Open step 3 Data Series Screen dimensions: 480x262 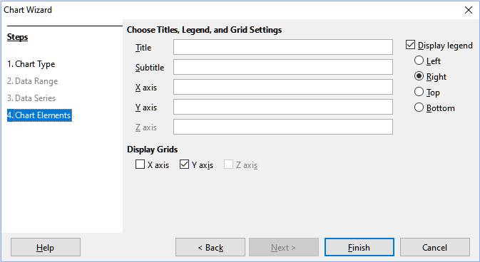pos(31,98)
